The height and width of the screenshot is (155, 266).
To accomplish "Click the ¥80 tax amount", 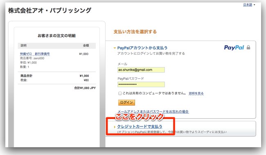I will (86, 80).
